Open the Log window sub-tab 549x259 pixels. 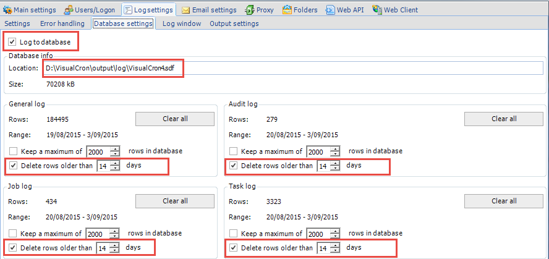[x=182, y=23]
